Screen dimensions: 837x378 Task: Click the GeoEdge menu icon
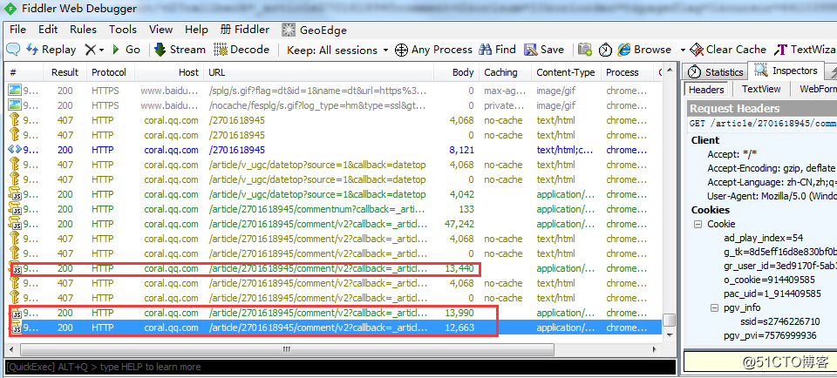289,30
